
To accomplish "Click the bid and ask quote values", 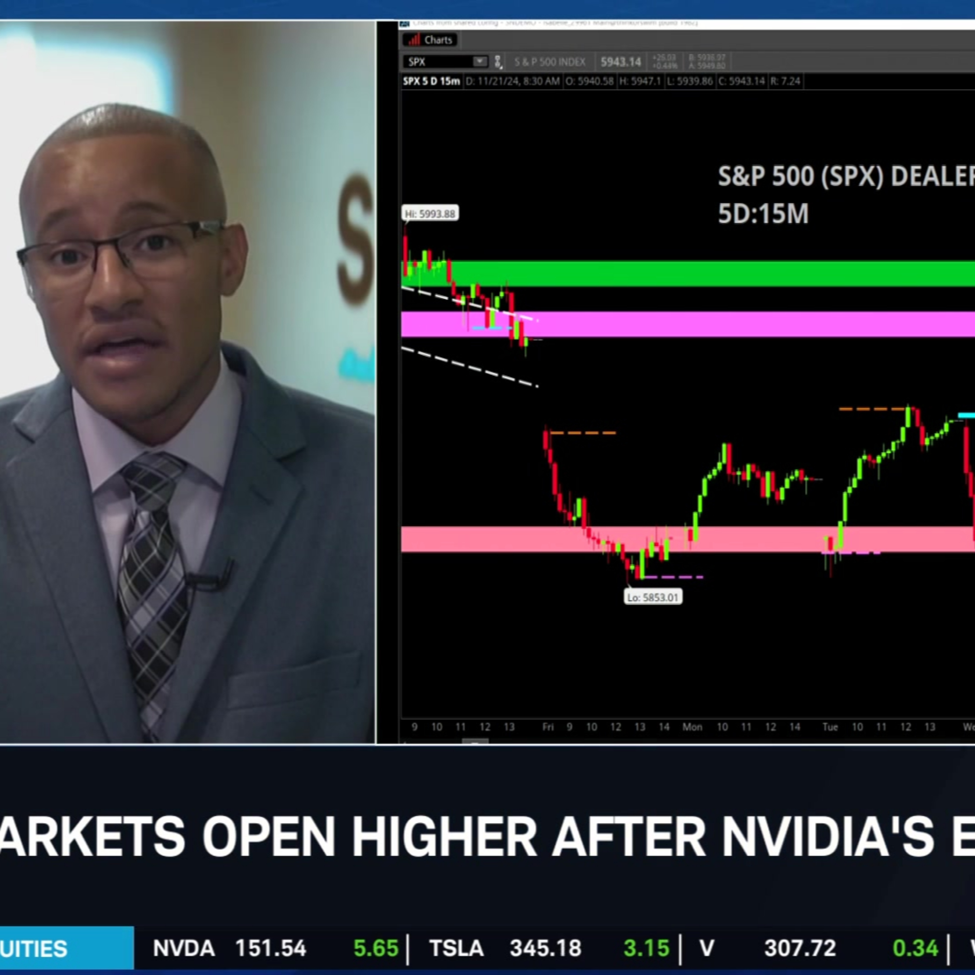I will coord(707,61).
